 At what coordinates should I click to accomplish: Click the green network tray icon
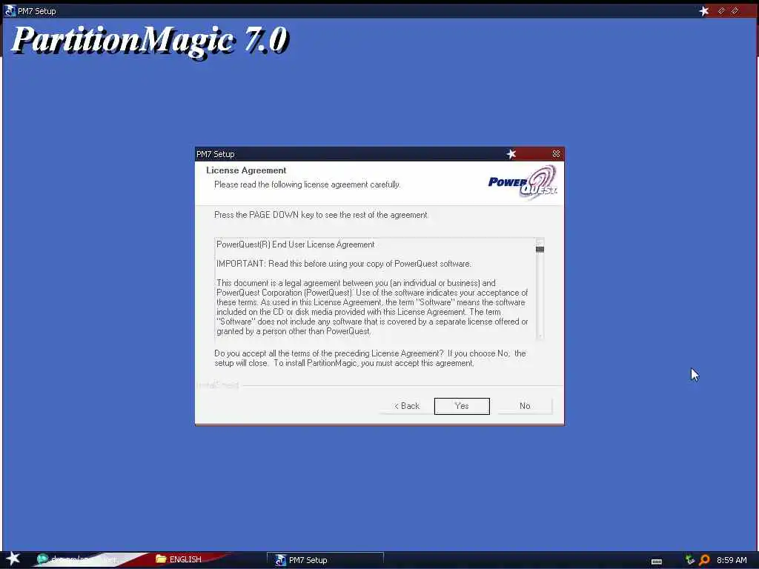click(690, 560)
